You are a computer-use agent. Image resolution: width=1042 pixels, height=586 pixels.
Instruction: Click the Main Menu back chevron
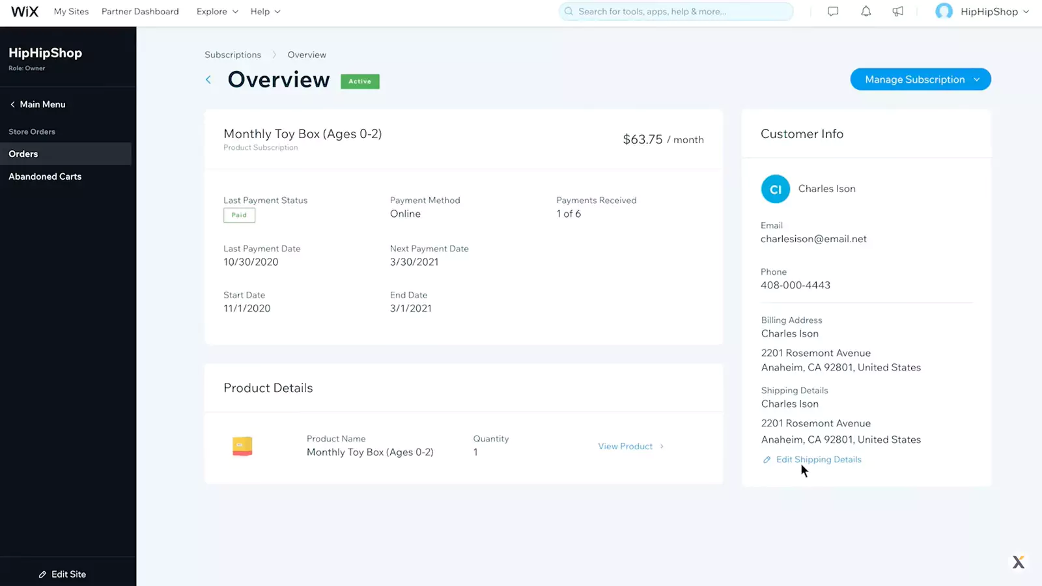click(12, 104)
